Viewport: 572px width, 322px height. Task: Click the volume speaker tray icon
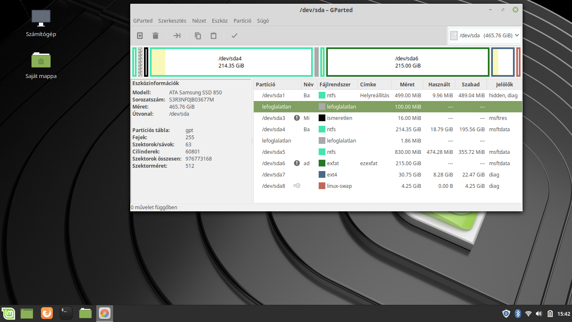pos(539,313)
